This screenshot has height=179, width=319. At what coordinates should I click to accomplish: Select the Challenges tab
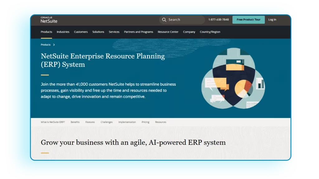click(107, 122)
